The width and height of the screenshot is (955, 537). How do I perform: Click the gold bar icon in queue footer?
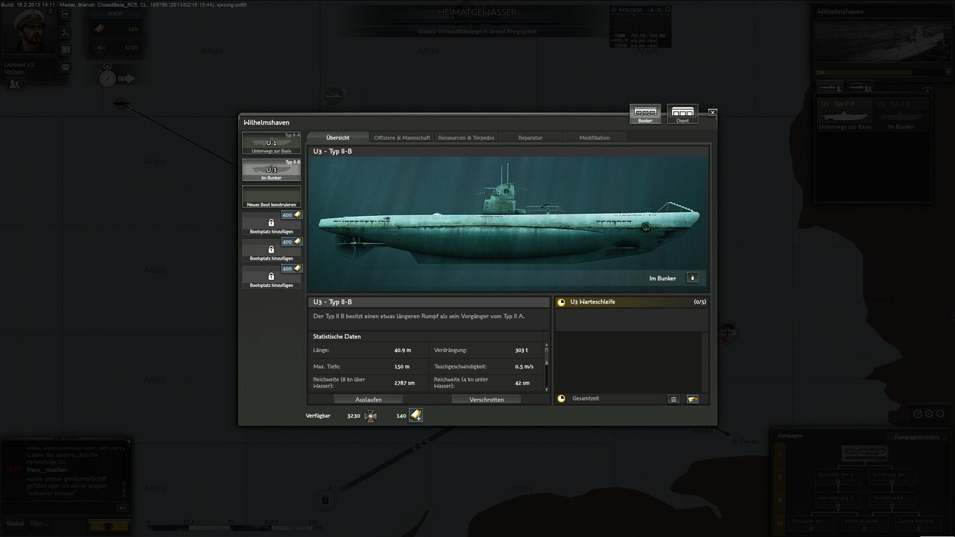pyautogui.click(x=692, y=399)
